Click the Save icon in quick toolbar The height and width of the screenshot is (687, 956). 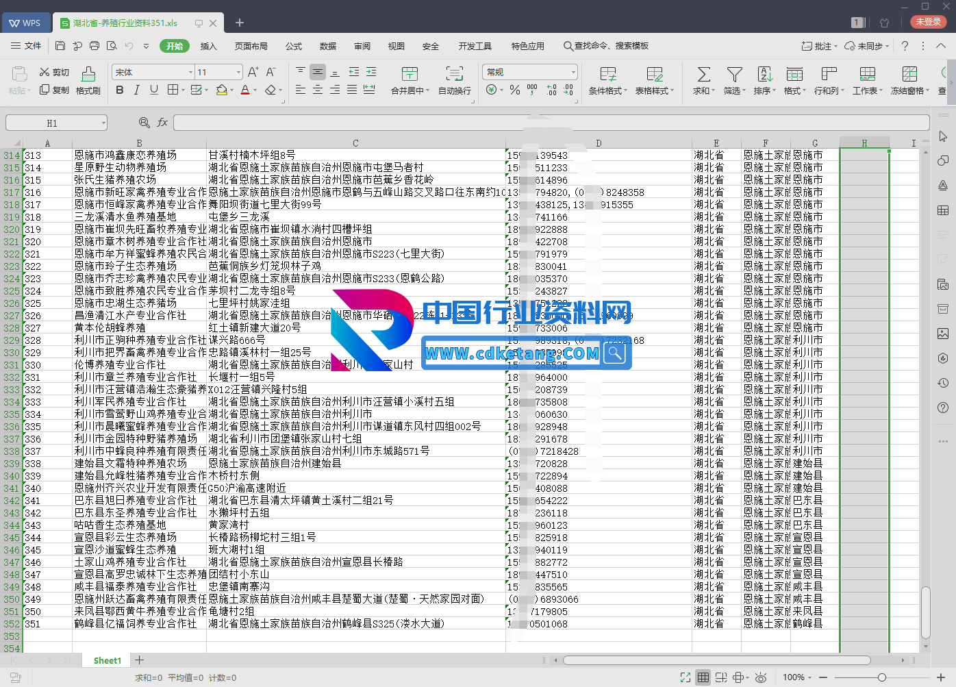pos(60,46)
